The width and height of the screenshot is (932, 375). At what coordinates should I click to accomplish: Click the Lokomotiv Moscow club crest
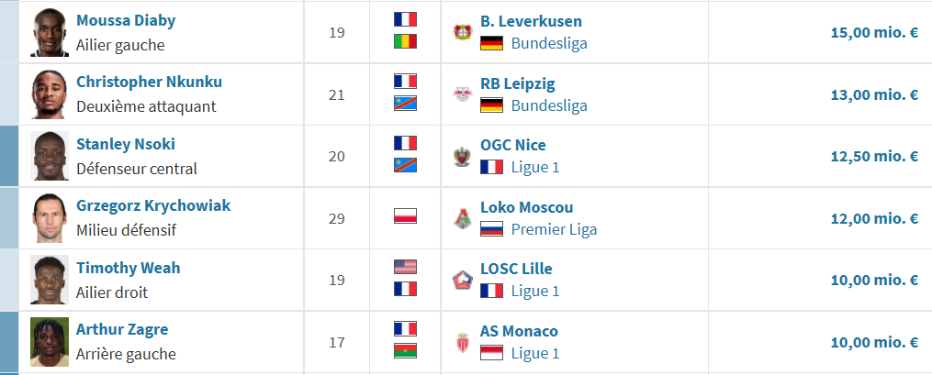(x=462, y=218)
